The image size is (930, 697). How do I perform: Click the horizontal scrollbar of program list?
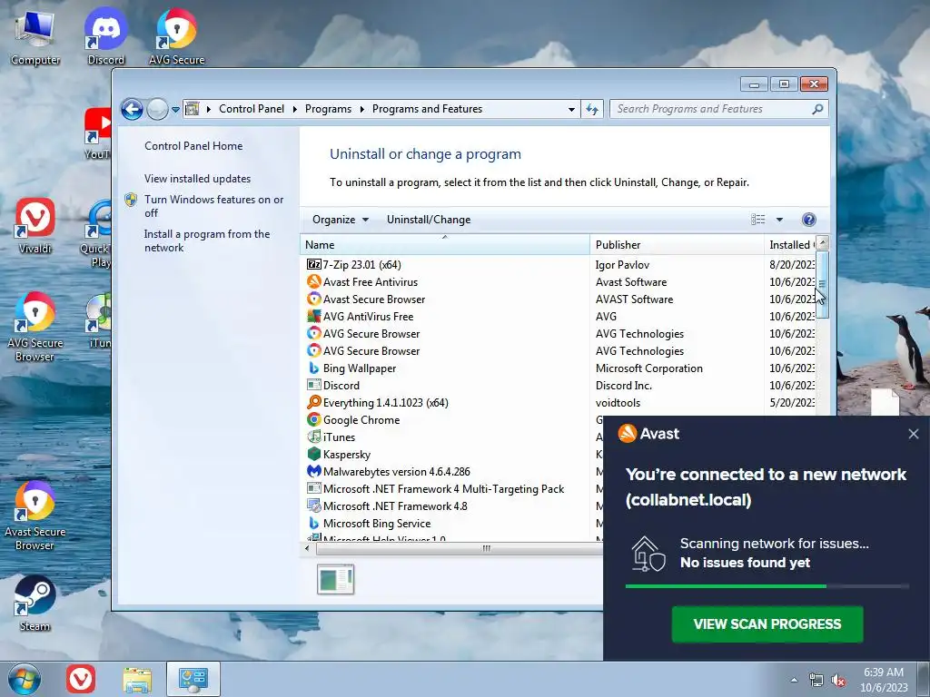[x=460, y=548]
